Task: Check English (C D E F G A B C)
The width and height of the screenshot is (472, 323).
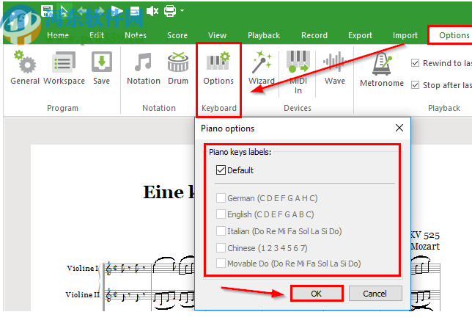Action: pos(221,214)
